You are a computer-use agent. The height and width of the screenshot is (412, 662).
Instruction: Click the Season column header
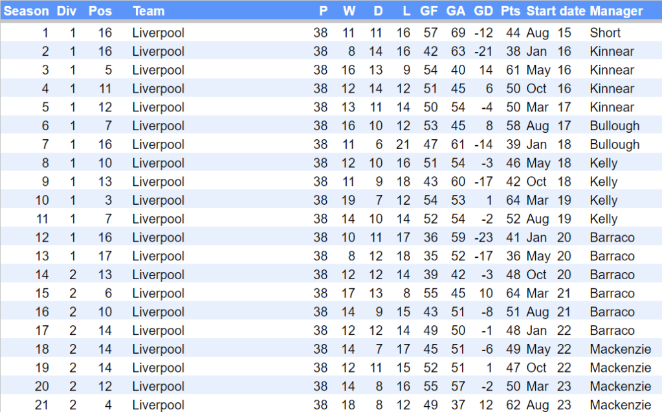pos(27,11)
